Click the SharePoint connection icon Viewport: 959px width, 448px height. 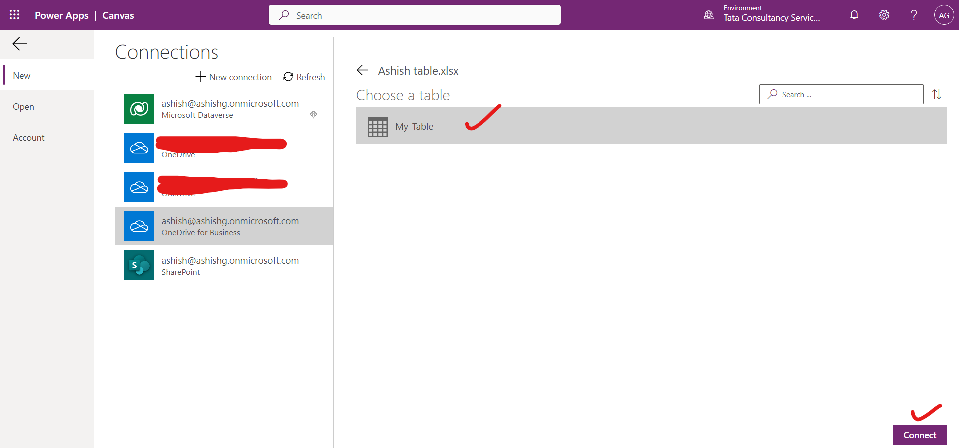coord(139,265)
